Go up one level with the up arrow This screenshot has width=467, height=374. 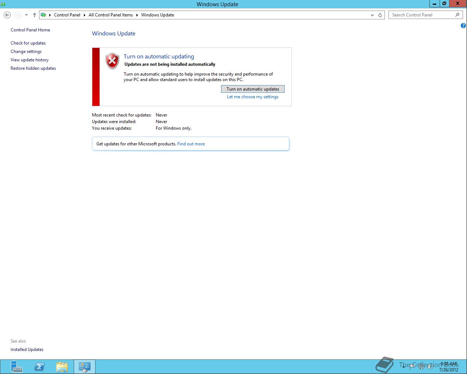35,15
